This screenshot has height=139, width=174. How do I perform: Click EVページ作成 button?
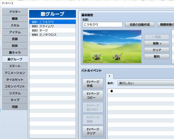click(x=93, y=84)
